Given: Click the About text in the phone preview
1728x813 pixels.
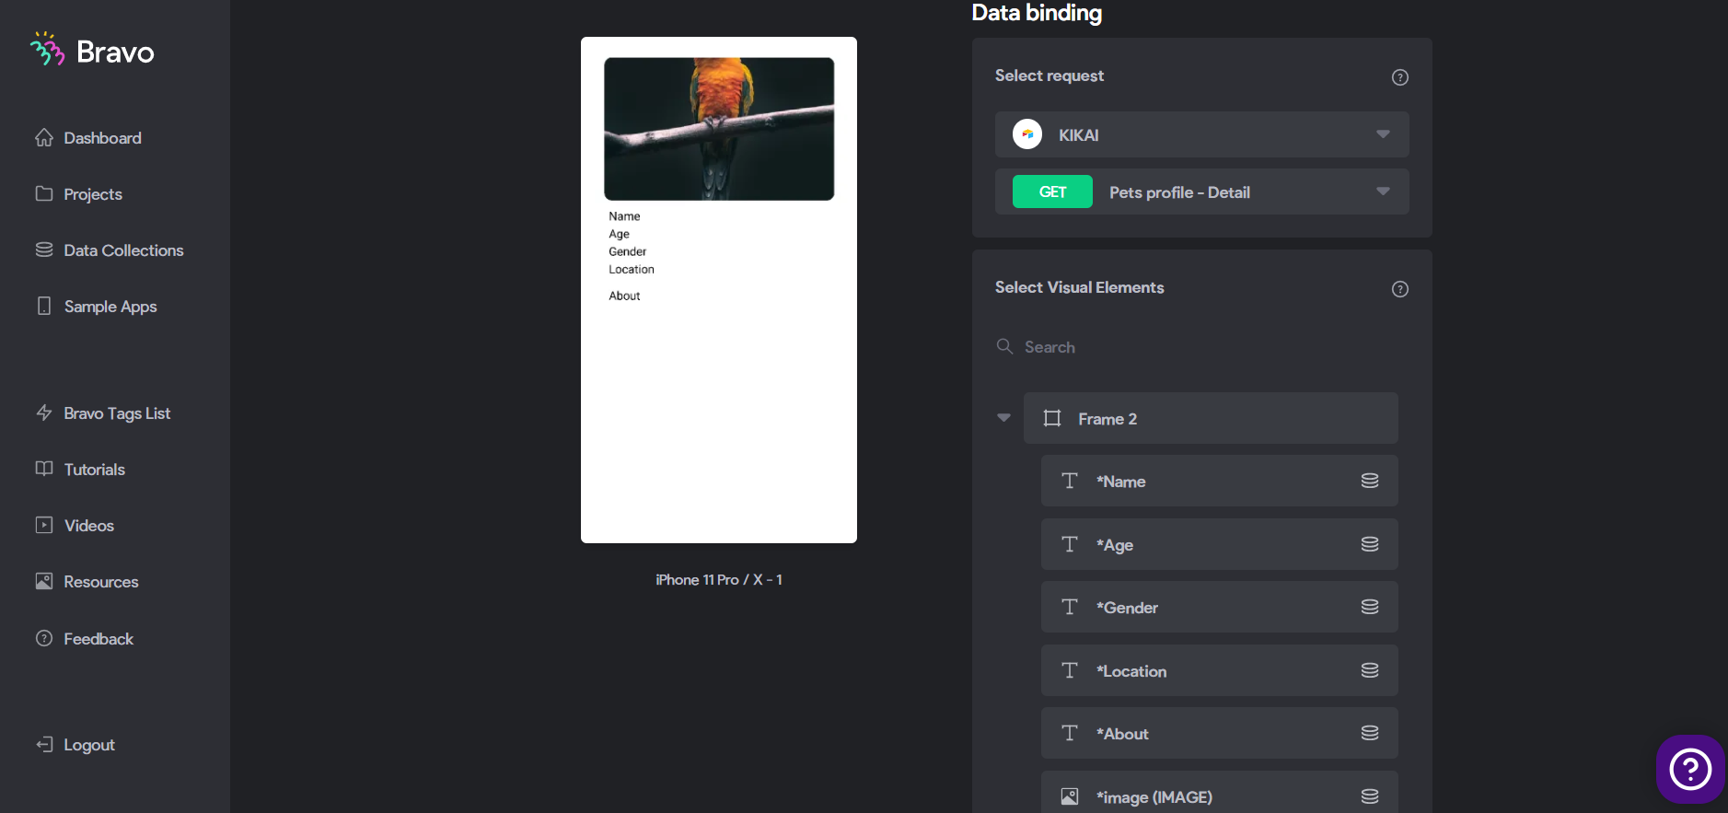Looking at the screenshot, I should 624,296.
